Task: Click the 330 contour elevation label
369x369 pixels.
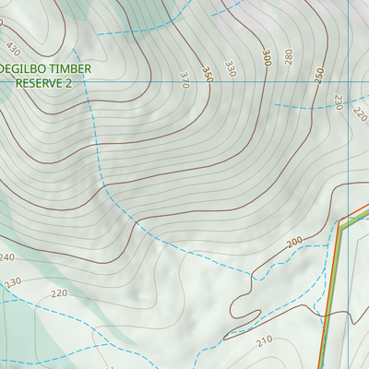Action: pyautogui.click(x=231, y=68)
